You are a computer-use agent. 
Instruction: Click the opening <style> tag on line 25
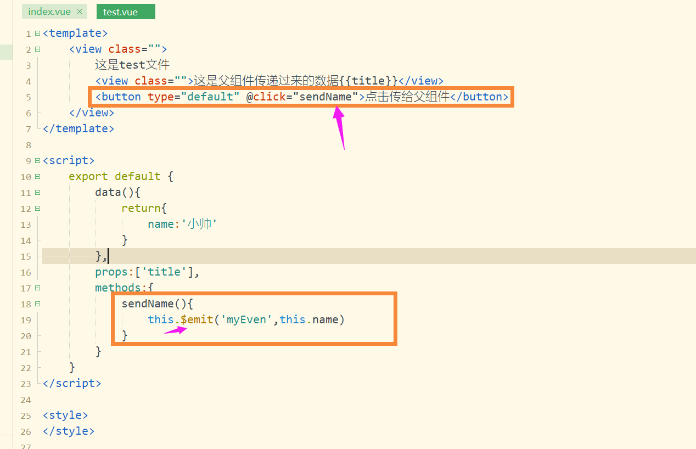tap(65, 415)
